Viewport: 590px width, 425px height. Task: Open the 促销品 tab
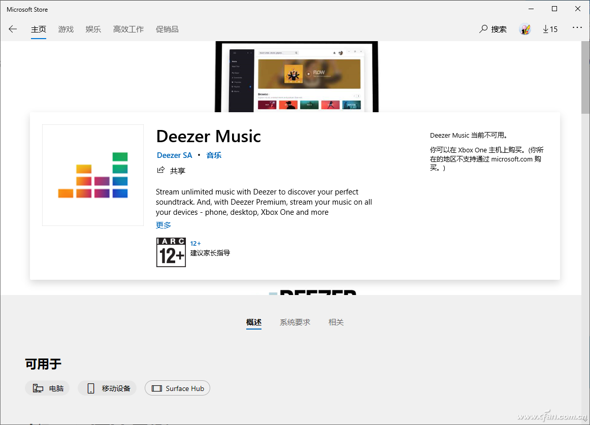coord(167,29)
